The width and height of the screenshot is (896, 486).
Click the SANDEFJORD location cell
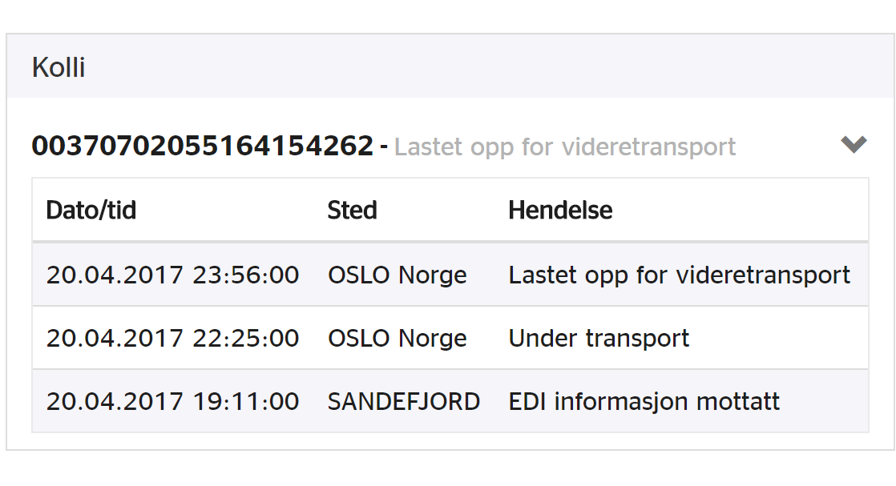tap(403, 402)
